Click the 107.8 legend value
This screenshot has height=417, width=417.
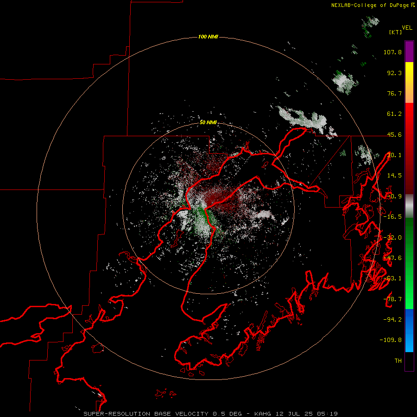[392, 52]
